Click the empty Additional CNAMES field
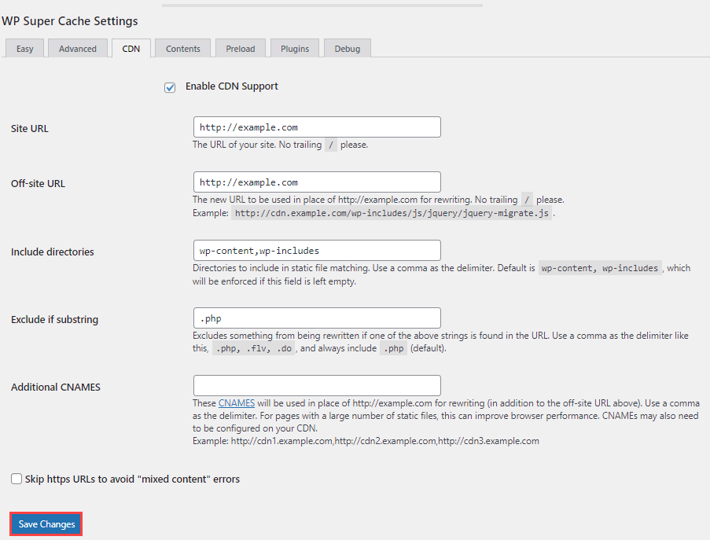Image resolution: width=710 pixels, height=540 pixels. point(317,385)
